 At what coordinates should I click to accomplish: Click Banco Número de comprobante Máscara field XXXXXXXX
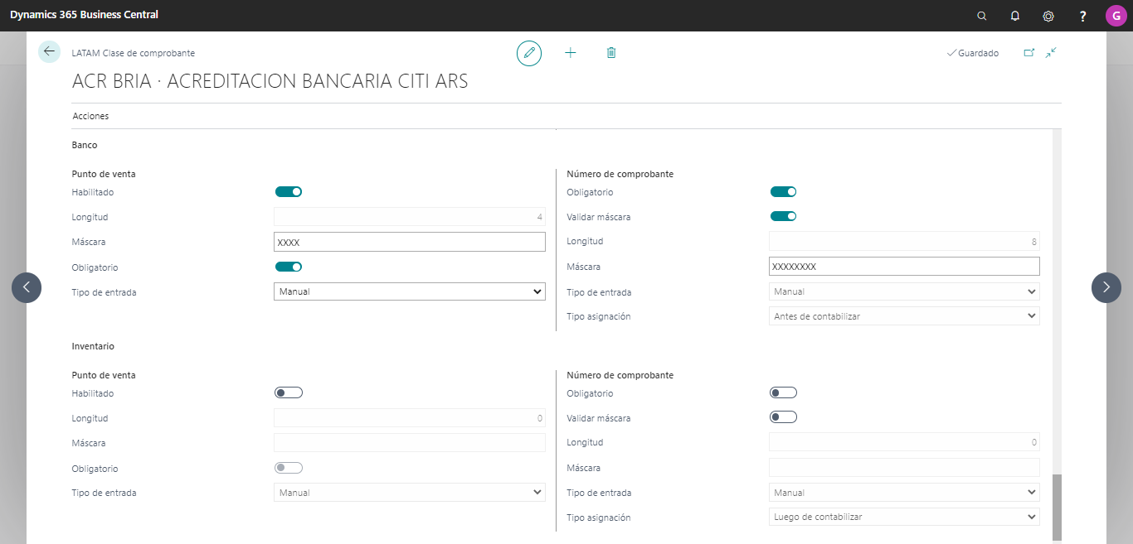pyautogui.click(x=904, y=267)
